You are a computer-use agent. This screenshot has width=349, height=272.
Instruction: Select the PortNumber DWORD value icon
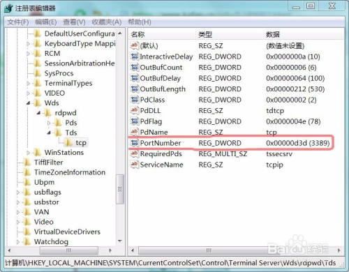click(x=135, y=143)
